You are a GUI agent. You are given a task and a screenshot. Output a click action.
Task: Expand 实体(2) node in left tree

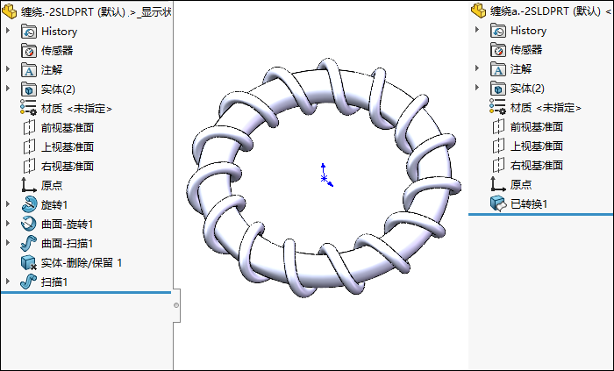click(x=7, y=88)
